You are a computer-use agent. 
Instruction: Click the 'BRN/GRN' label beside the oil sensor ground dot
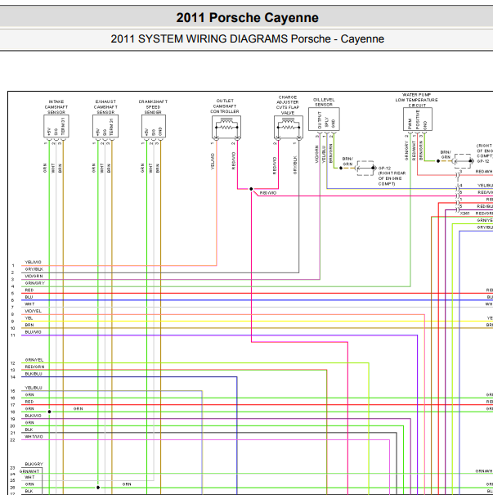(347, 161)
